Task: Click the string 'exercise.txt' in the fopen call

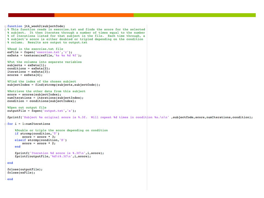Action: coord(48,52)
